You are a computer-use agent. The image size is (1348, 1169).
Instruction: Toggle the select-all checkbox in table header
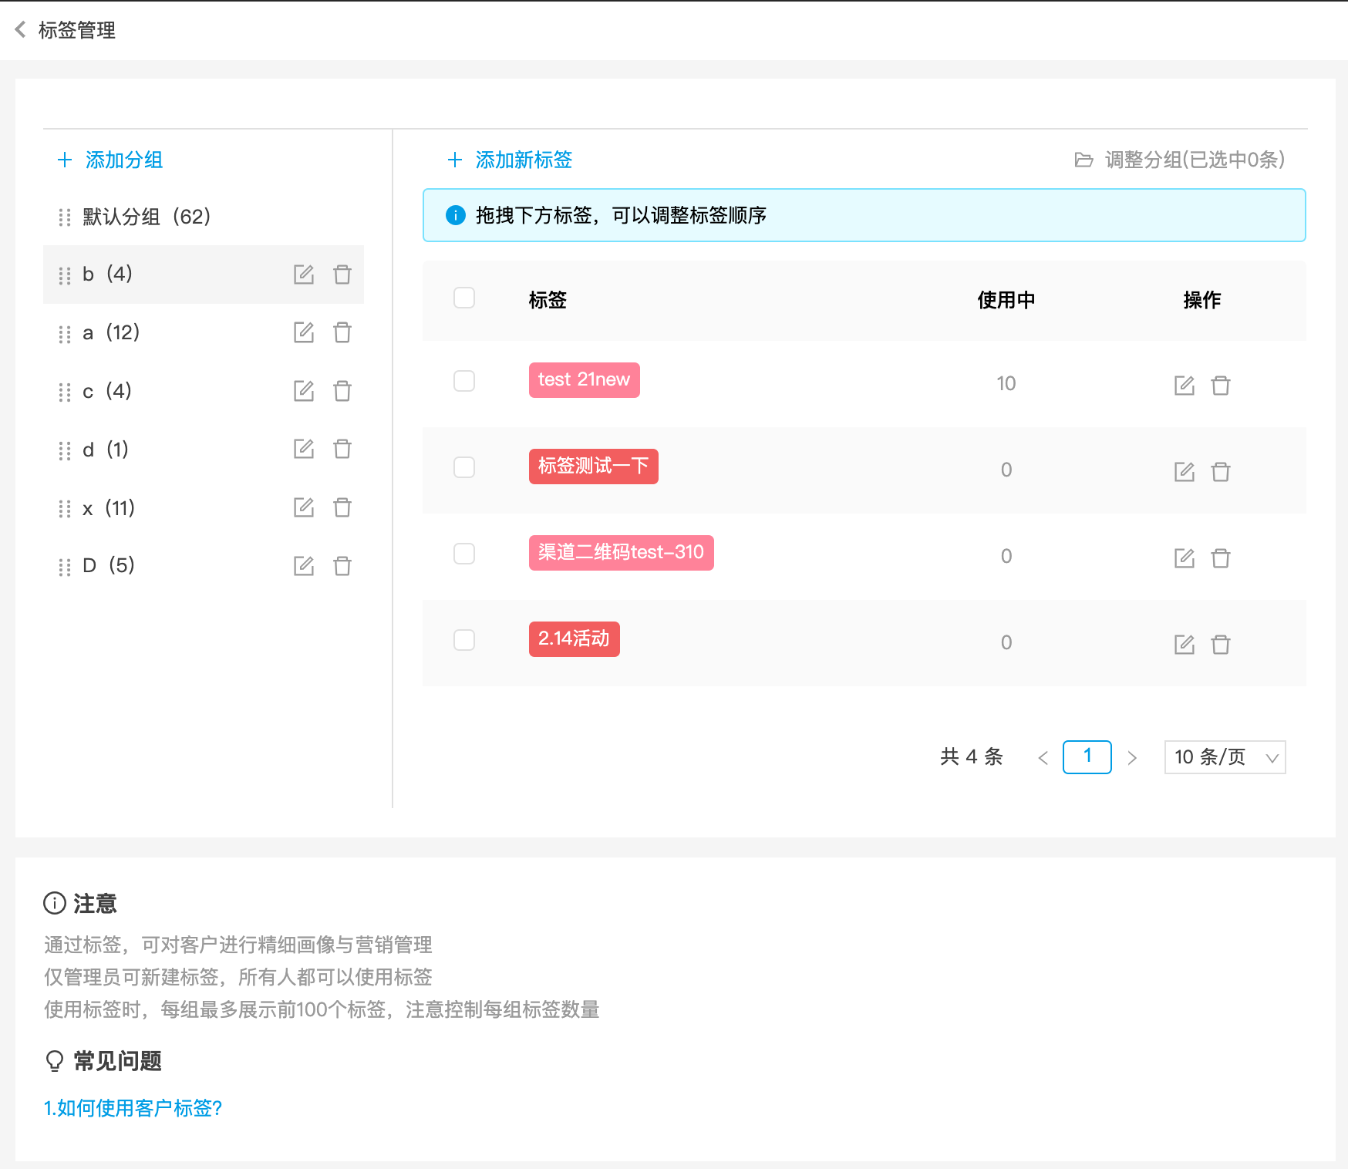(x=464, y=298)
